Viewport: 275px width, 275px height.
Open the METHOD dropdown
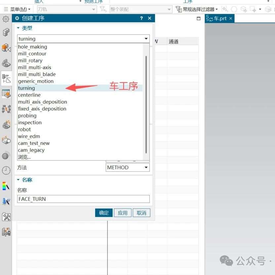click(128, 168)
